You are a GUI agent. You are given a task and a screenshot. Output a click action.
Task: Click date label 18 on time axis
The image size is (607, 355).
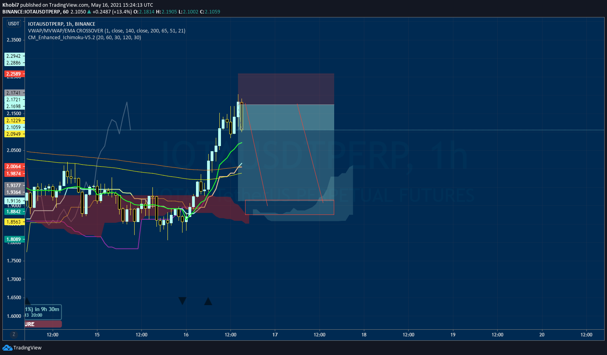[364, 335]
